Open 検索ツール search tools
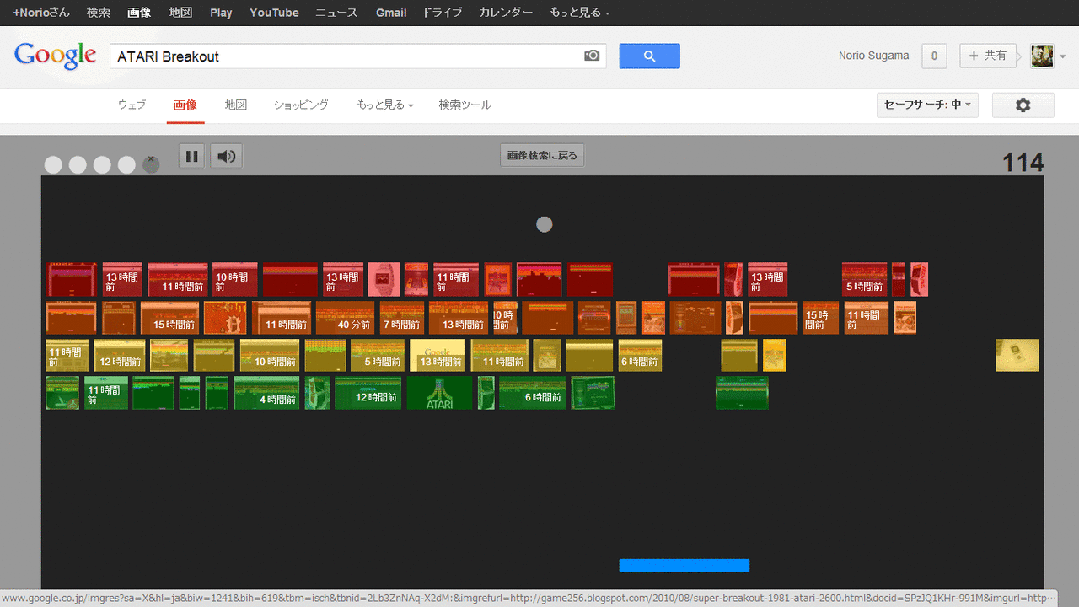The image size is (1079, 607). 464,105
